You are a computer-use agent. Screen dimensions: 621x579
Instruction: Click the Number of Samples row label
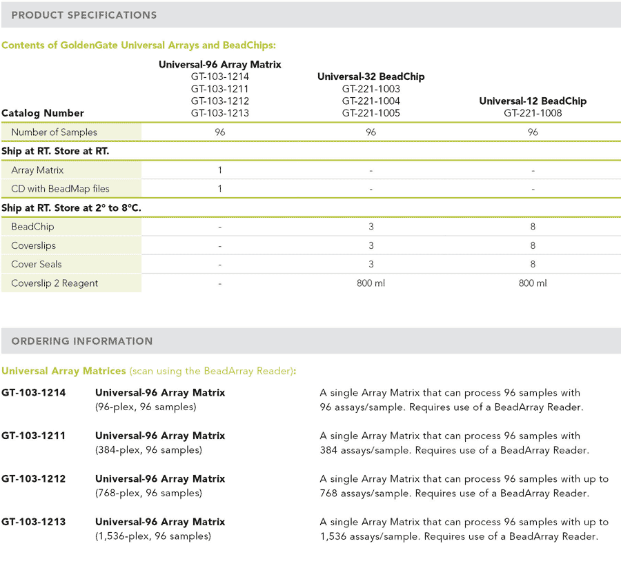(54, 132)
